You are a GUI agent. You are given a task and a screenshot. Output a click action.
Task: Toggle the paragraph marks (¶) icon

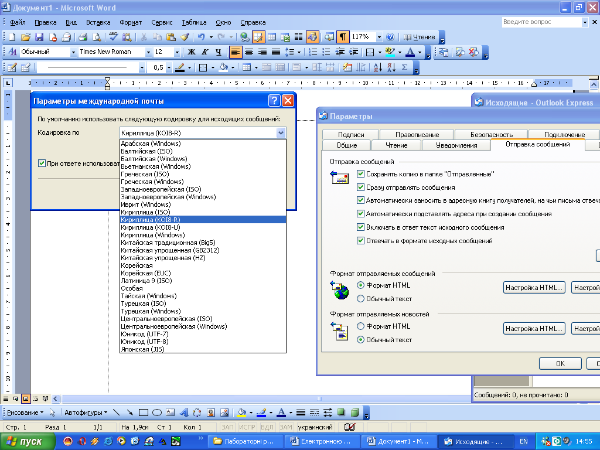[x=342, y=37]
